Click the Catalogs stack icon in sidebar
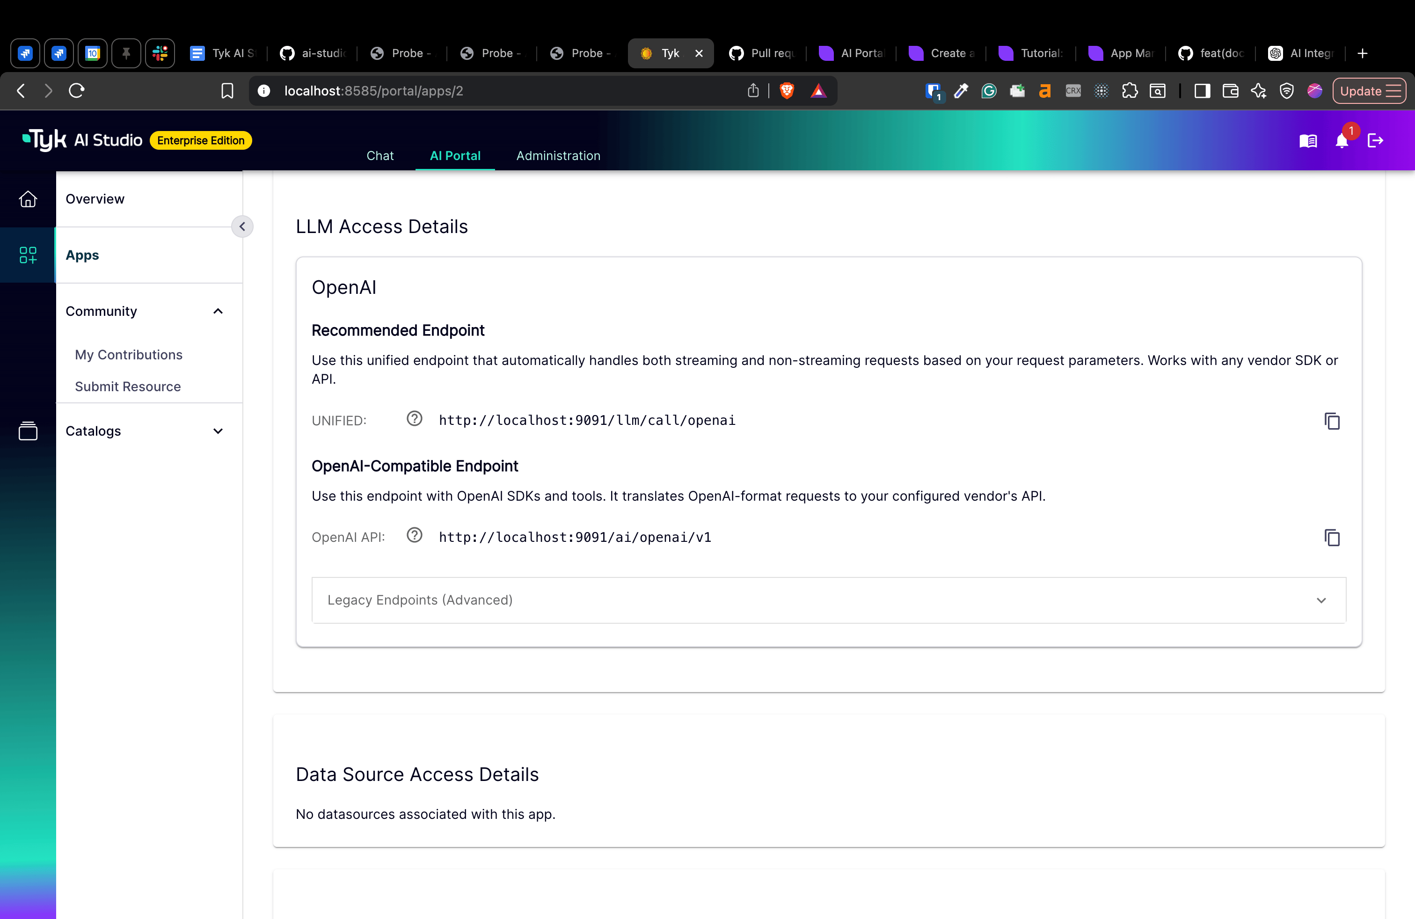This screenshot has height=919, width=1415. pos(28,430)
